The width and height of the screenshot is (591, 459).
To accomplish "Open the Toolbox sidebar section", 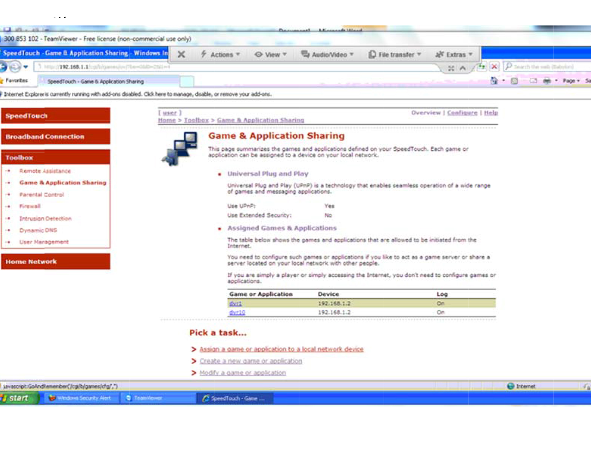I will pos(56,157).
